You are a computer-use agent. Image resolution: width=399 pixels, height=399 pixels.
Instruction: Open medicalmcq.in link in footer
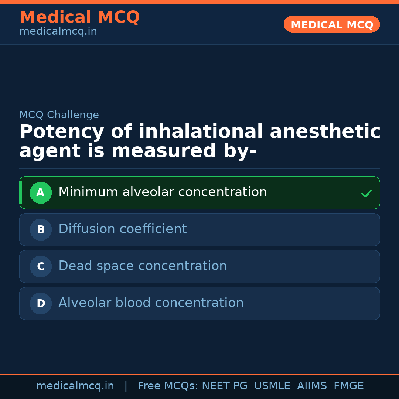pos(75,386)
